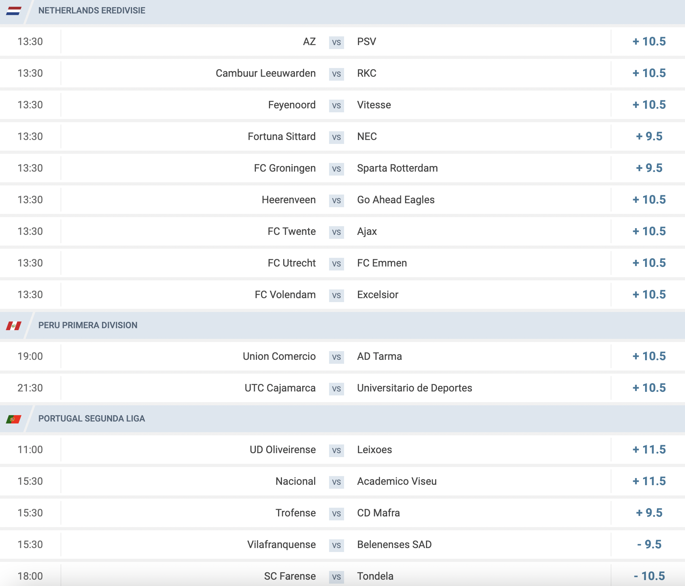Select +11.5 for UD Oliveirense vs Leixoes

point(649,450)
